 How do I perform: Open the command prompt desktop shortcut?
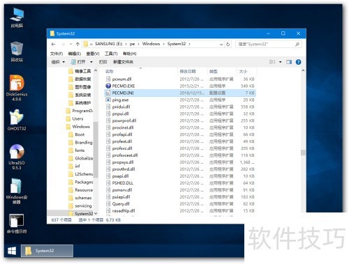(17, 224)
